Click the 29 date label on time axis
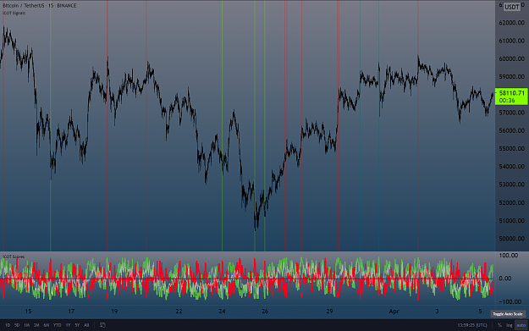This screenshot has width=529, height=331. (x=329, y=312)
